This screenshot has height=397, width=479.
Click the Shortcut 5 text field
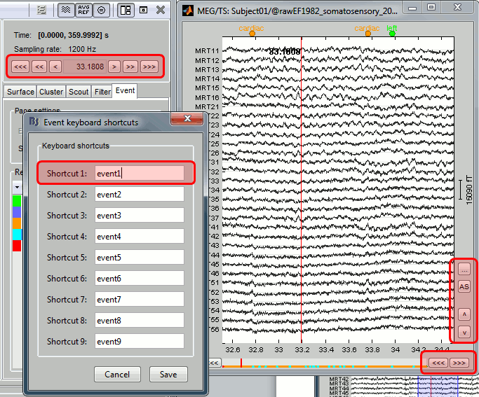(x=139, y=257)
